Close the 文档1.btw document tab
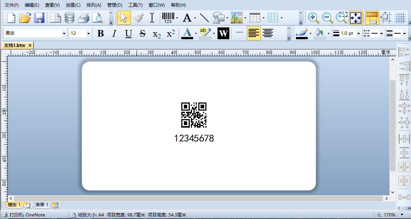This screenshot has height=219, width=411. [30, 46]
